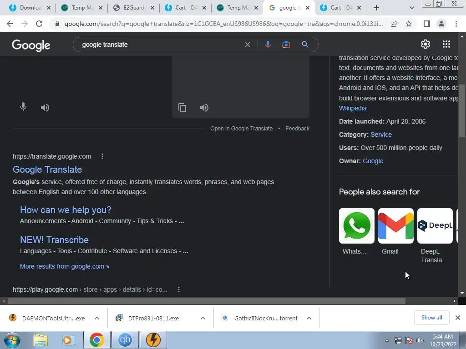
Task: Click Show all downloads button
Action: (431, 318)
